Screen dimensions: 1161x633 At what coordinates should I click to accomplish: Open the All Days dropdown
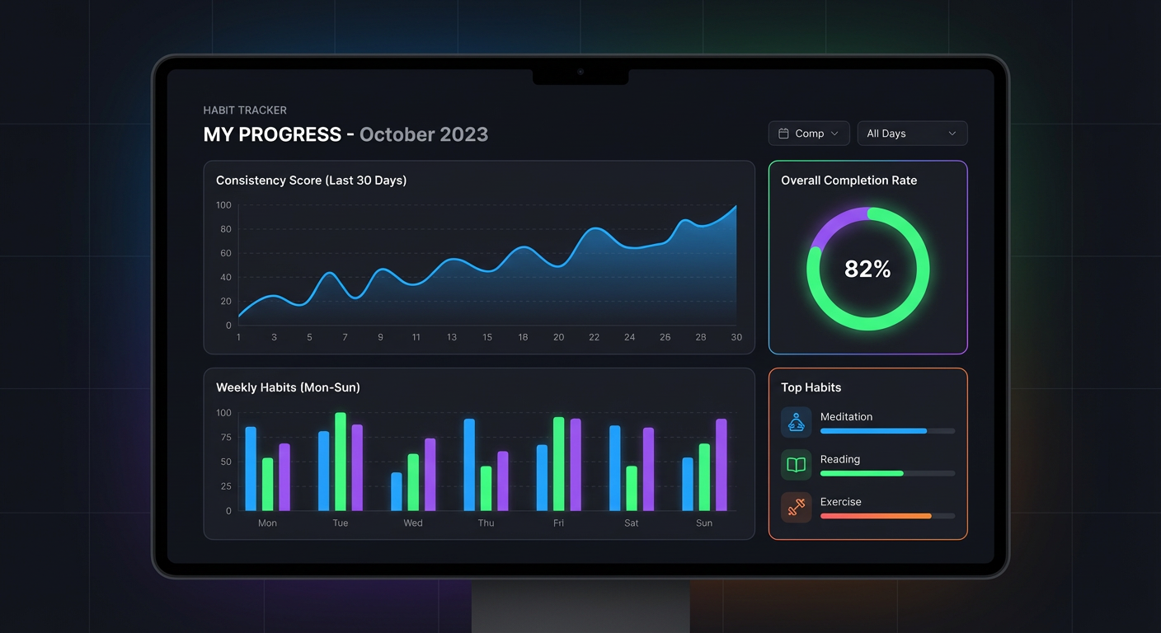tap(912, 134)
